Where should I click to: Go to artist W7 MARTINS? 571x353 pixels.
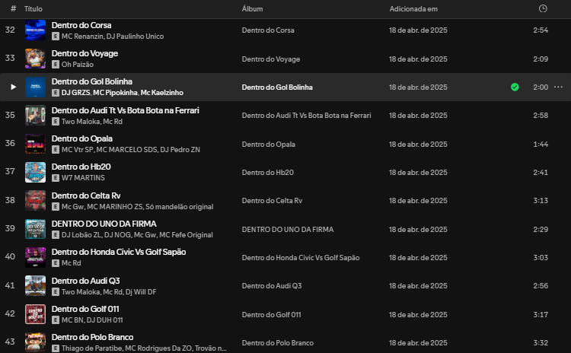click(83, 178)
